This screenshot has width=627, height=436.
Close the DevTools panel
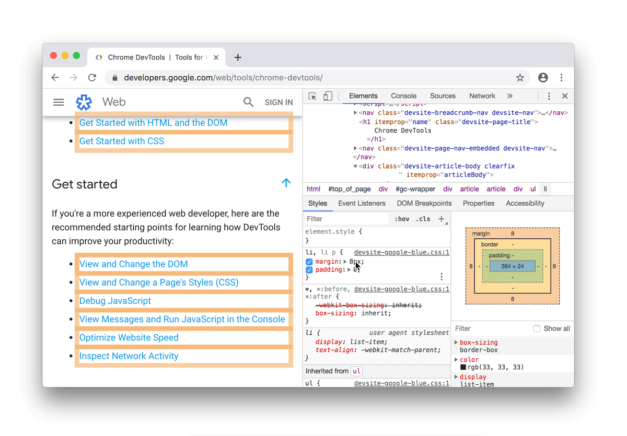pos(565,96)
